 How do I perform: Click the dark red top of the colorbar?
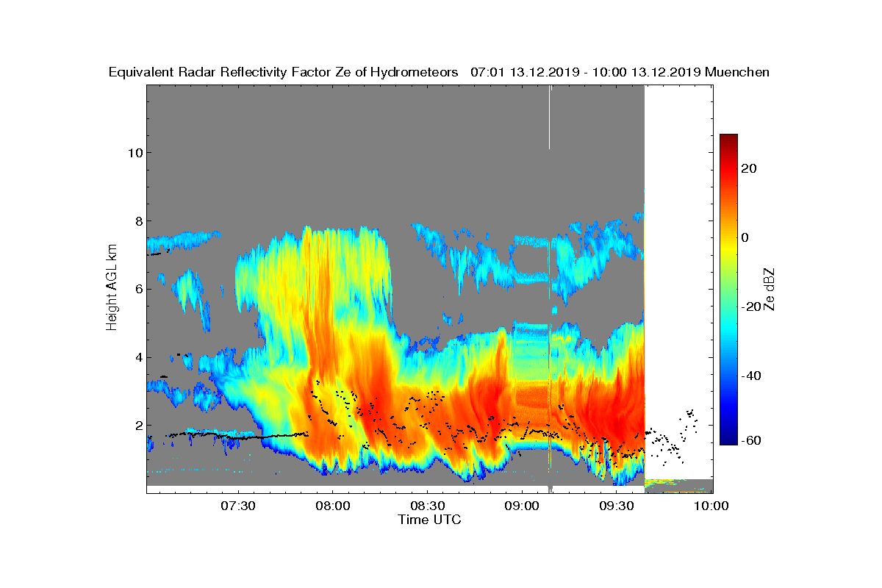coord(728,140)
